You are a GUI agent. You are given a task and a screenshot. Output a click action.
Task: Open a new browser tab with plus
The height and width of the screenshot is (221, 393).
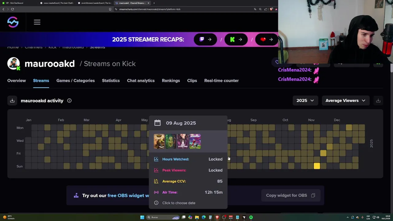point(154,3)
